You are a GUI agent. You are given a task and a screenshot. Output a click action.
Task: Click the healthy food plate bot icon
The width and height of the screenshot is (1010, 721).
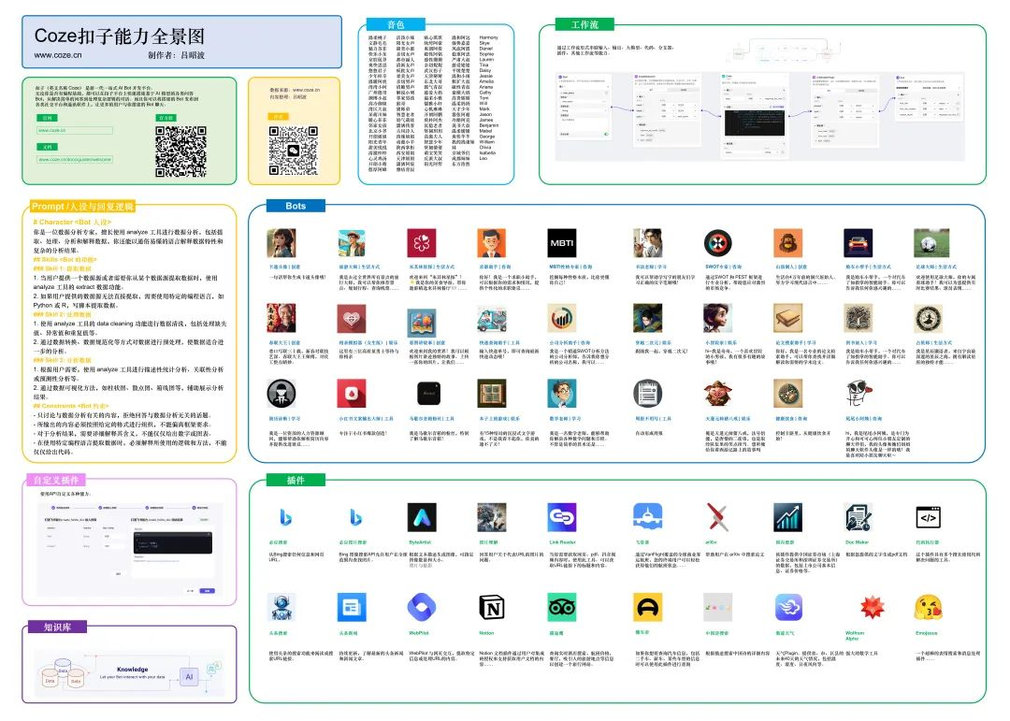787,394
